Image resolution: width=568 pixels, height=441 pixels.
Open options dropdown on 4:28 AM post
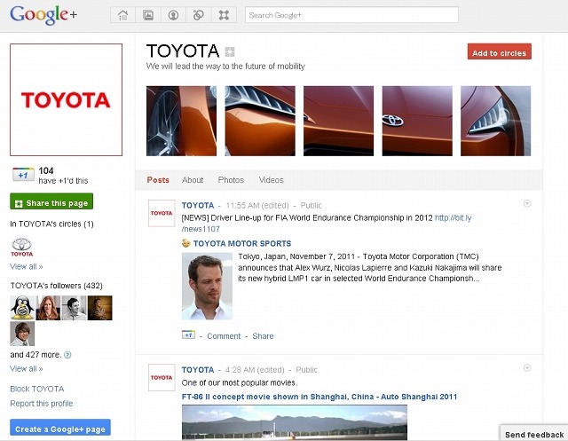pos(527,368)
